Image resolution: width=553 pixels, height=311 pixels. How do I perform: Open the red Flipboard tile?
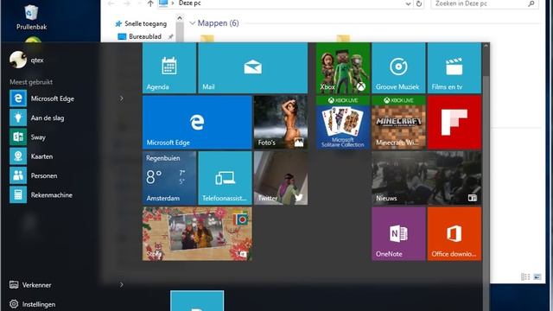coord(454,123)
